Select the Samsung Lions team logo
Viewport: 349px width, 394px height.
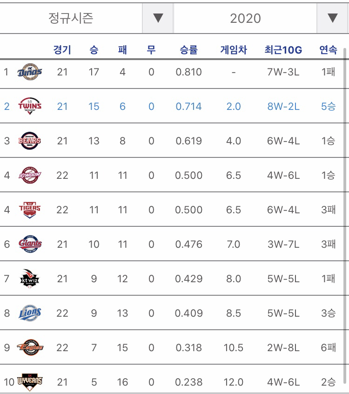[x=30, y=313]
